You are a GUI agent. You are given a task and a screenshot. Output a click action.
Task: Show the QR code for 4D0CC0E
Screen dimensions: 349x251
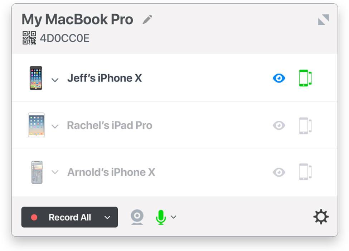29,38
